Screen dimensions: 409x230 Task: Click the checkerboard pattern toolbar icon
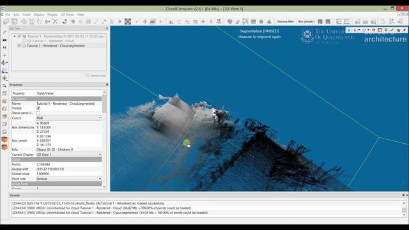tap(128, 22)
